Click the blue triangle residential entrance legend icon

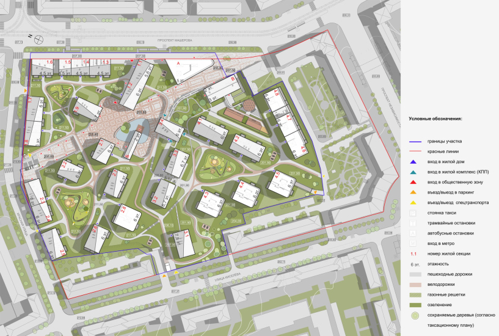click(x=413, y=161)
